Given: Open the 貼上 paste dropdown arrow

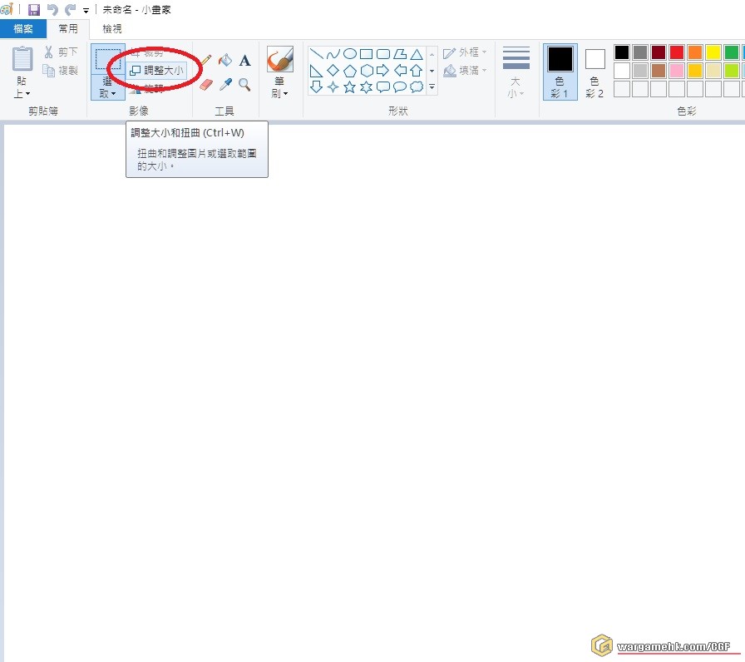Looking at the screenshot, I should (x=22, y=93).
